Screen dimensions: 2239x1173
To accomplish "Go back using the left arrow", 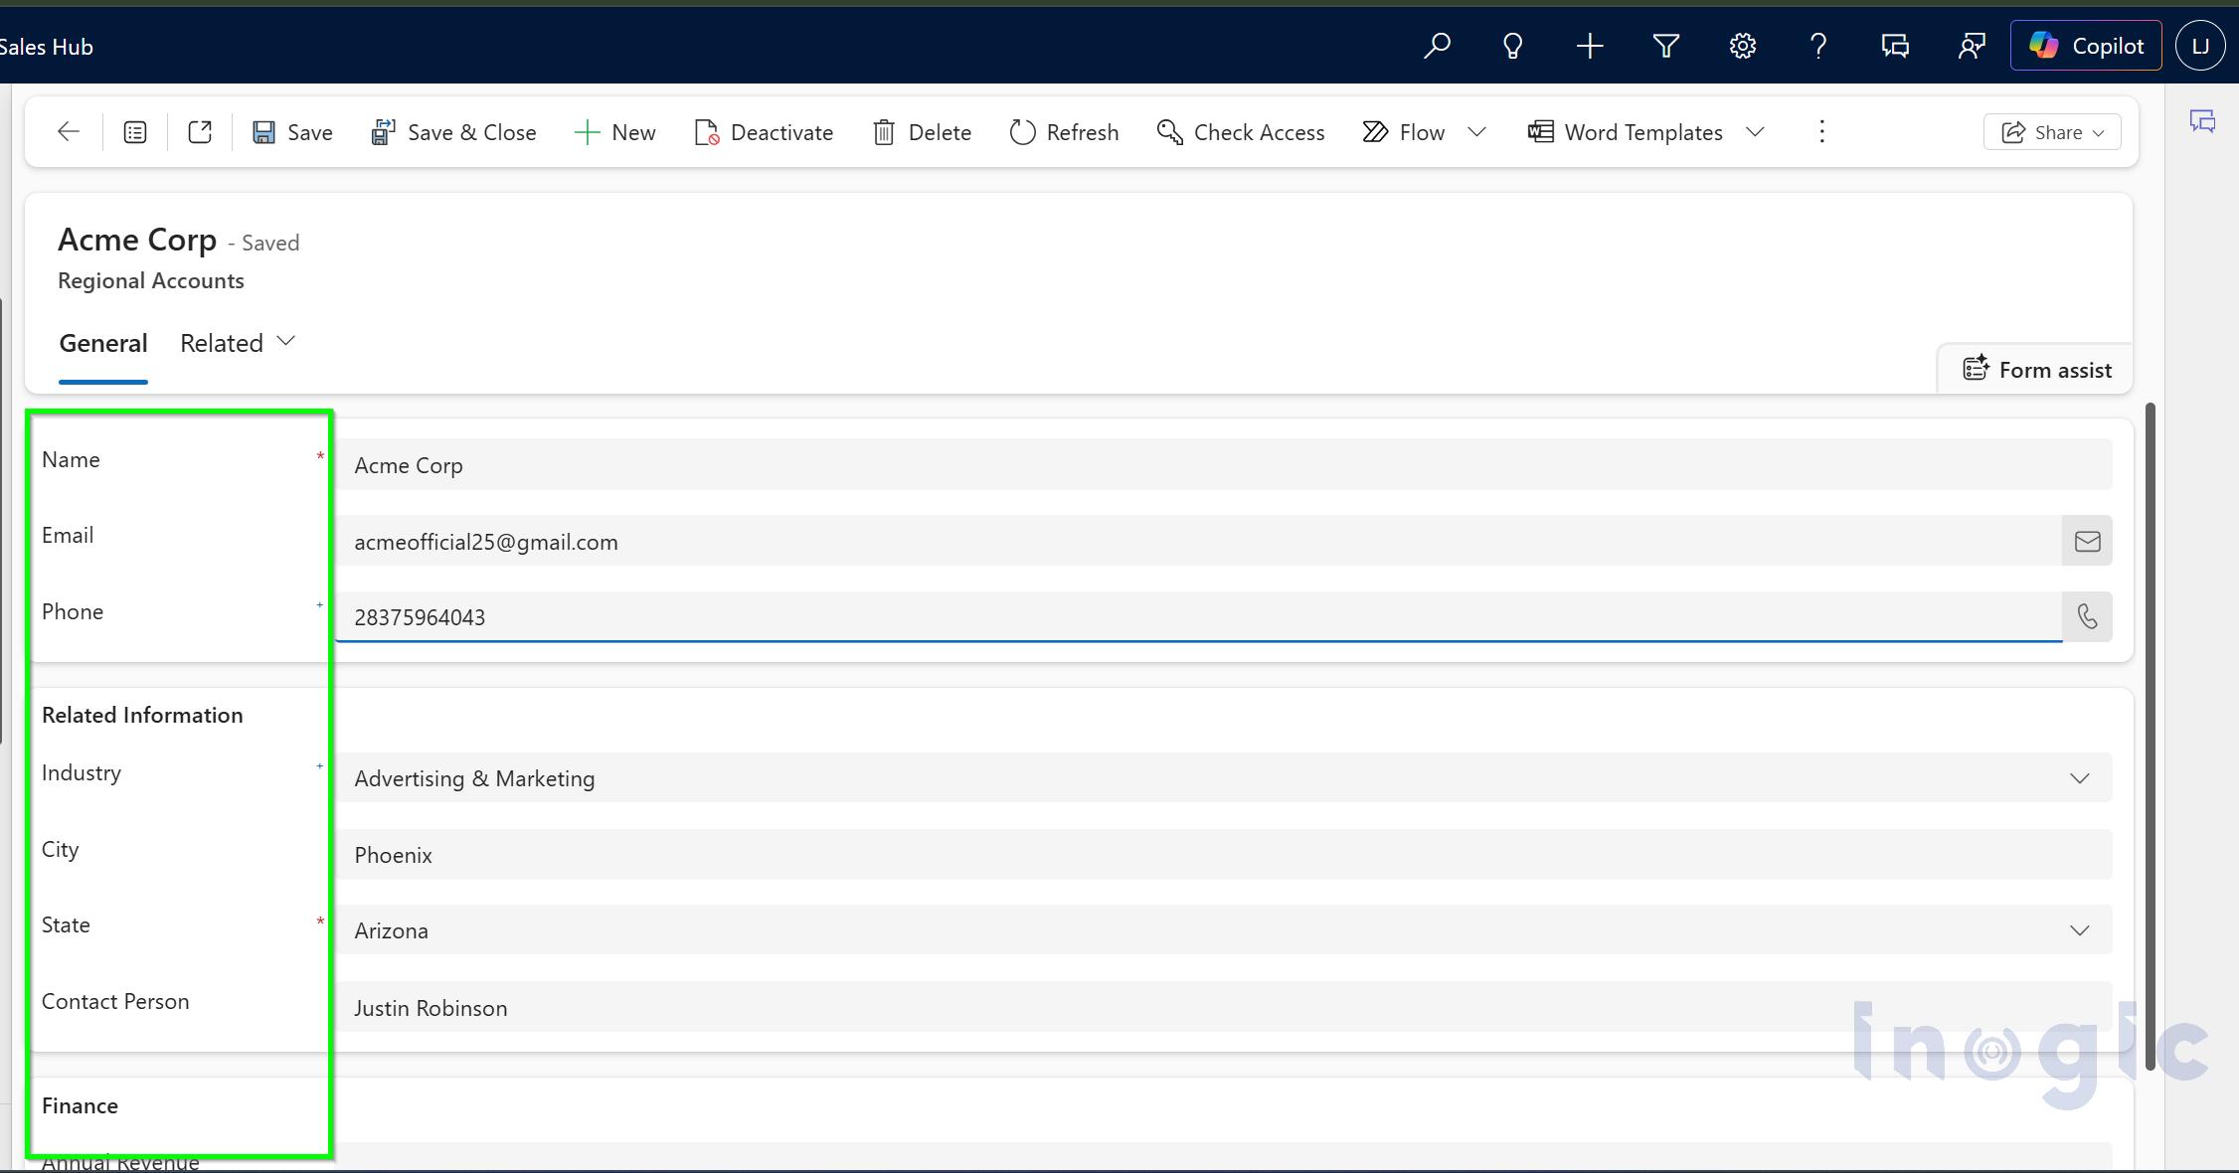I will coord(68,131).
